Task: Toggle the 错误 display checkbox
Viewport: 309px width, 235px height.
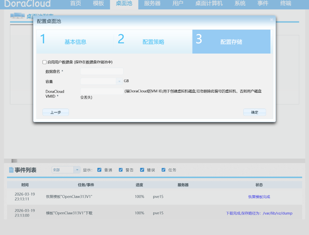Action: (142, 170)
